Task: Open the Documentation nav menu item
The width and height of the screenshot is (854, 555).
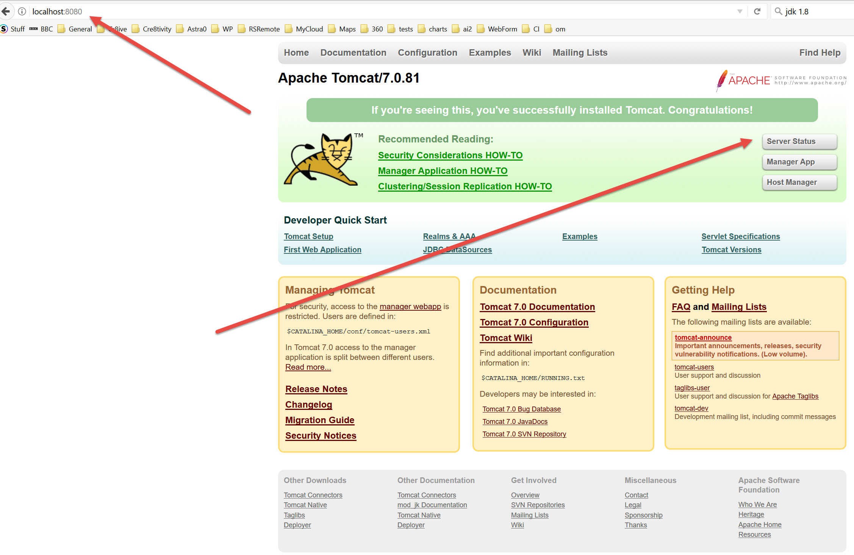Action: [353, 53]
